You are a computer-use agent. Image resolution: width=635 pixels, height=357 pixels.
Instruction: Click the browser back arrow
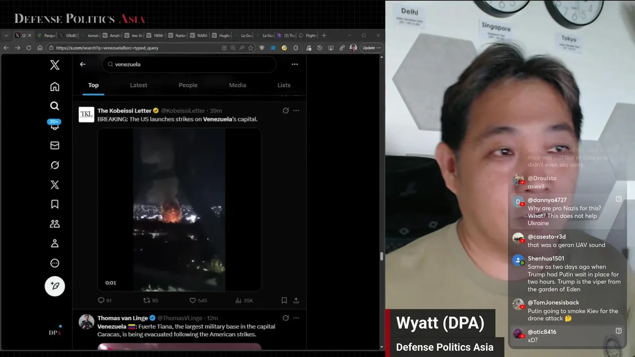(6, 48)
